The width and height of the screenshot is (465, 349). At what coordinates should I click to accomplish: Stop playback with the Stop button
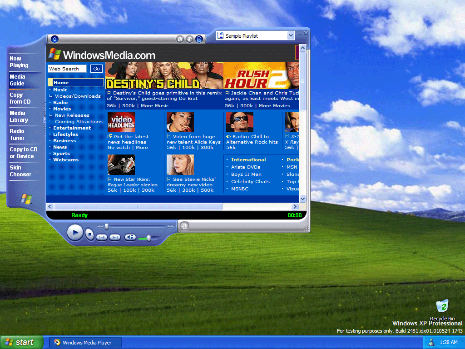(89, 234)
